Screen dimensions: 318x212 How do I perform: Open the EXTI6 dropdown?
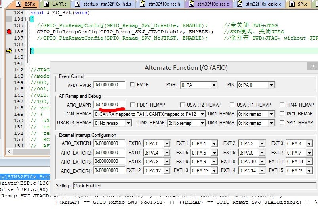251,153
